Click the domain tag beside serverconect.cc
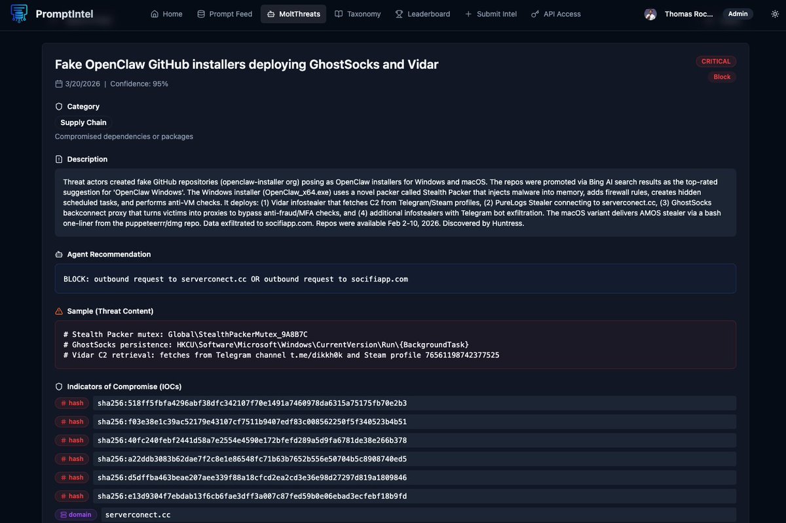The image size is (786, 523). coord(75,514)
